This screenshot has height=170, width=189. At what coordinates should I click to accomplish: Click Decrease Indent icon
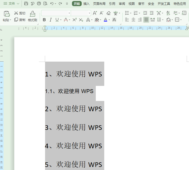[x=145, y=13]
